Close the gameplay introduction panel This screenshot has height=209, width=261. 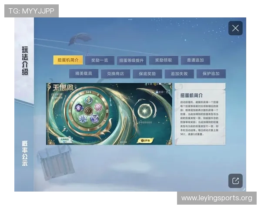tap(235, 28)
